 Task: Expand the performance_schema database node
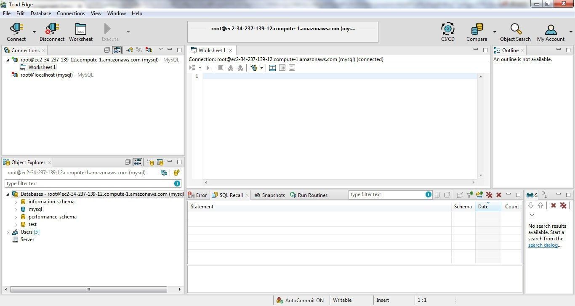pos(16,217)
